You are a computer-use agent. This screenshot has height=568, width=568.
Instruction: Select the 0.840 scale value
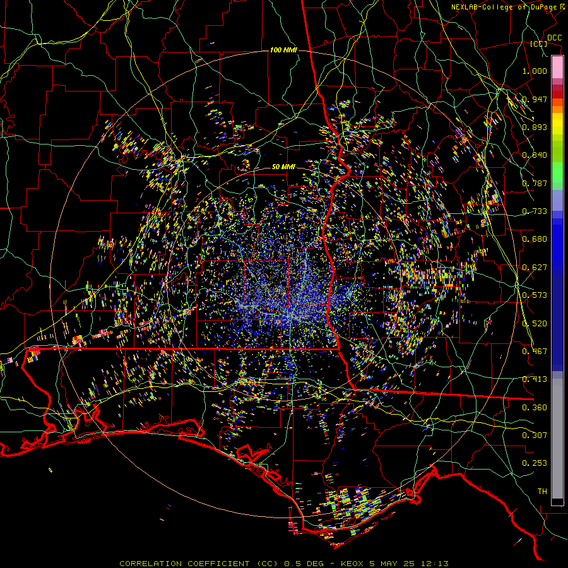[535, 155]
